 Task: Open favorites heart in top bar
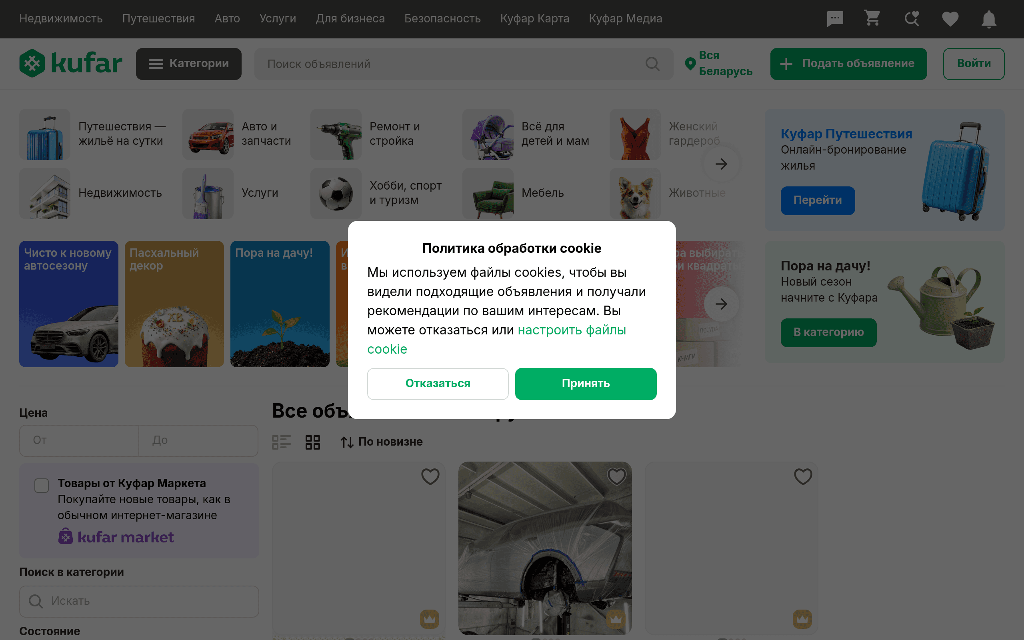pyautogui.click(x=950, y=19)
